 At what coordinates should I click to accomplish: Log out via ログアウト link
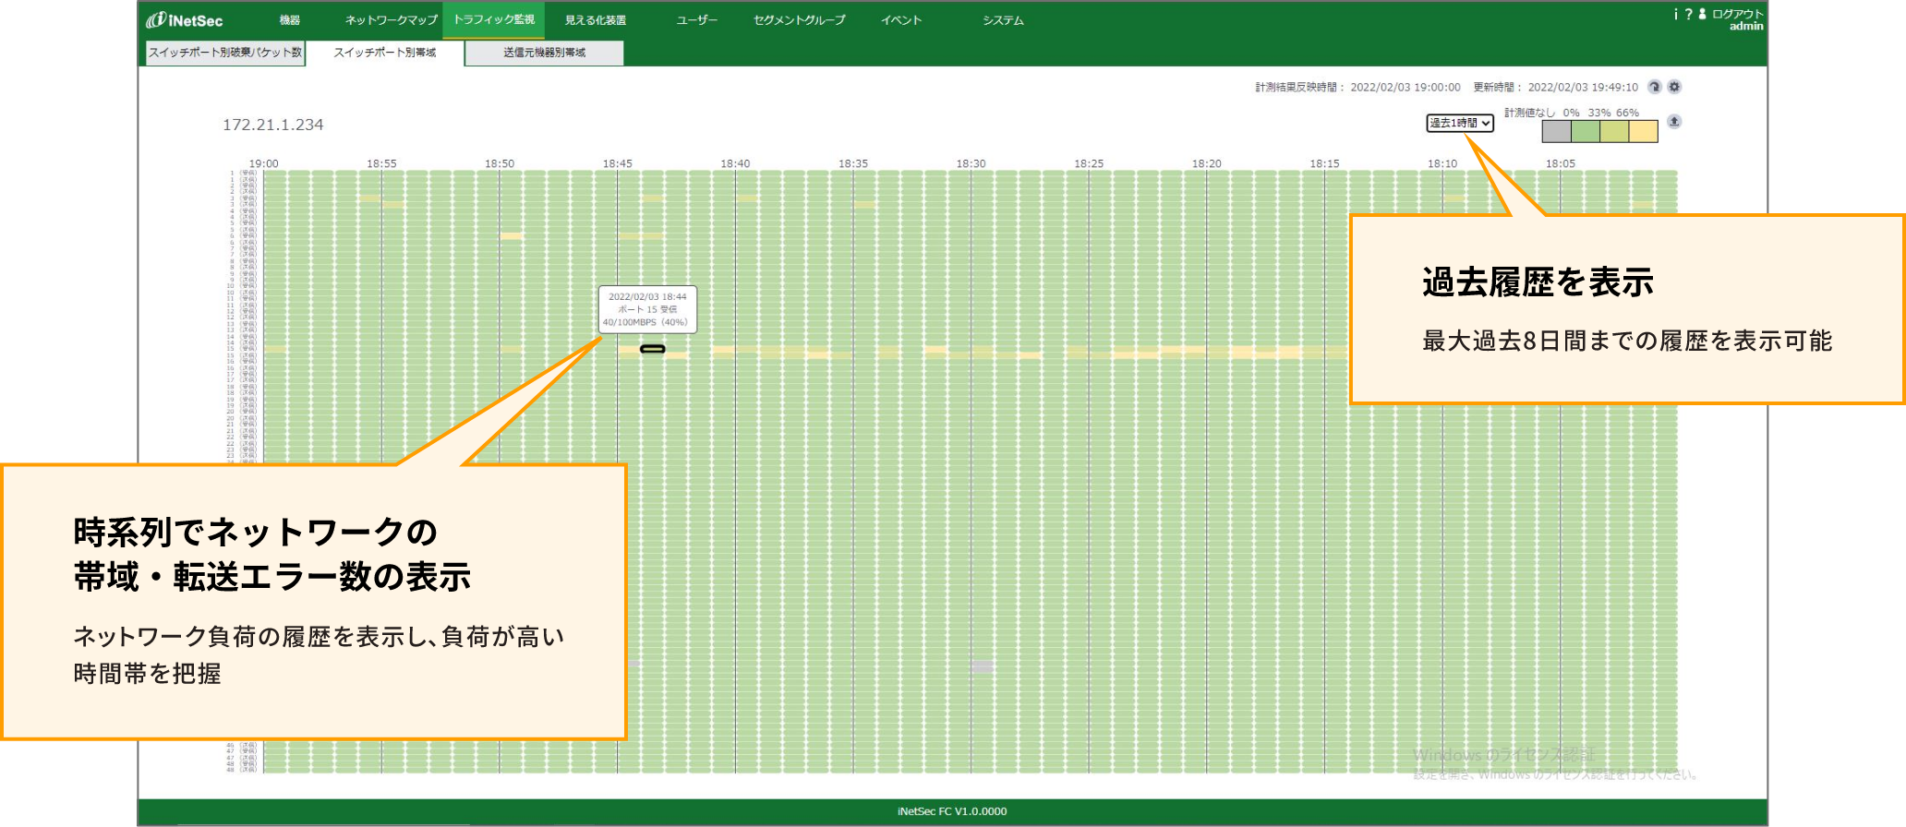pyautogui.click(x=1738, y=14)
